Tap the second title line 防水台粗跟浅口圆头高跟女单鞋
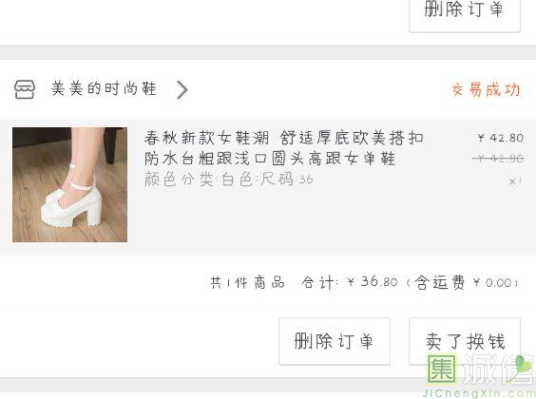 [270, 159]
